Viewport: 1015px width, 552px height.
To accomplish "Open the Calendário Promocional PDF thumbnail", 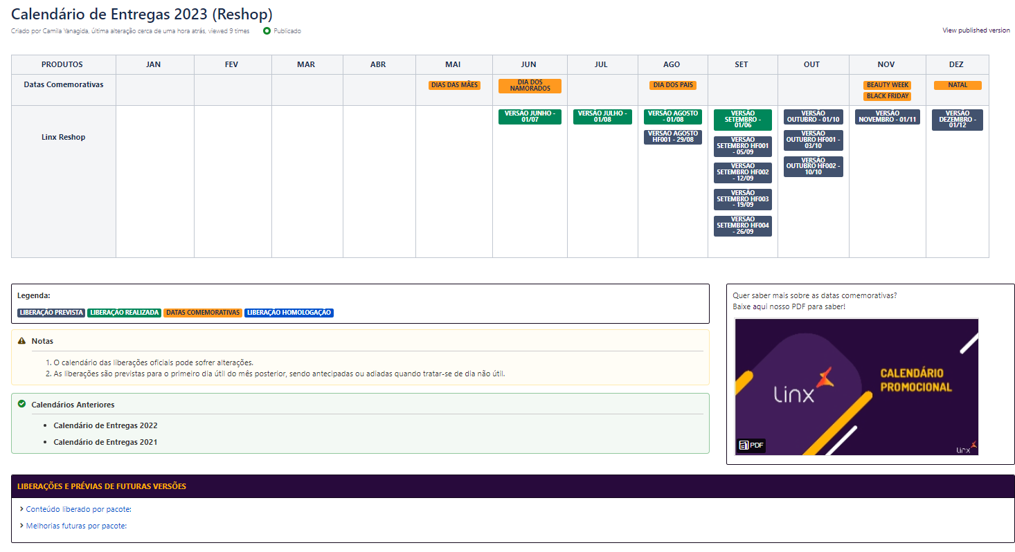I will pyautogui.click(x=856, y=387).
